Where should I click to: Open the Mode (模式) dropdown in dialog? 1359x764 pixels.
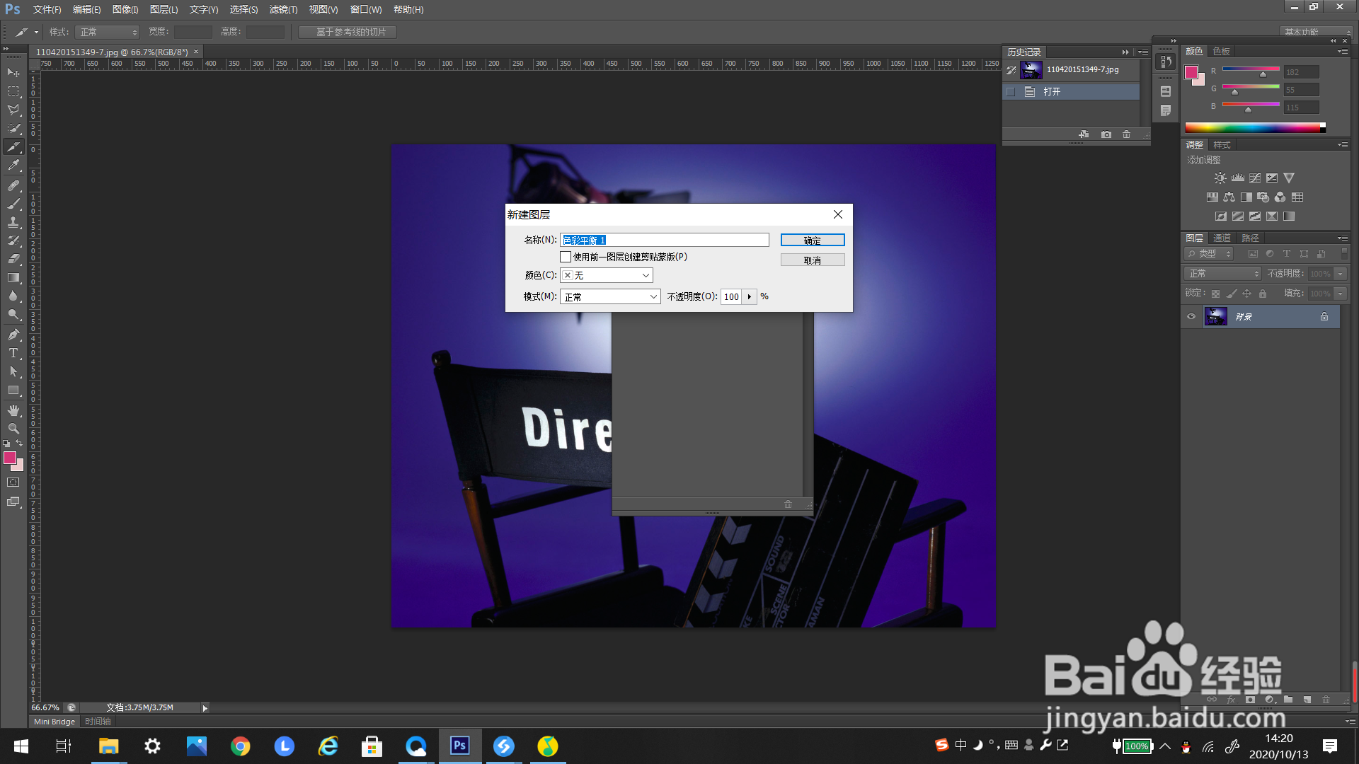coord(610,296)
